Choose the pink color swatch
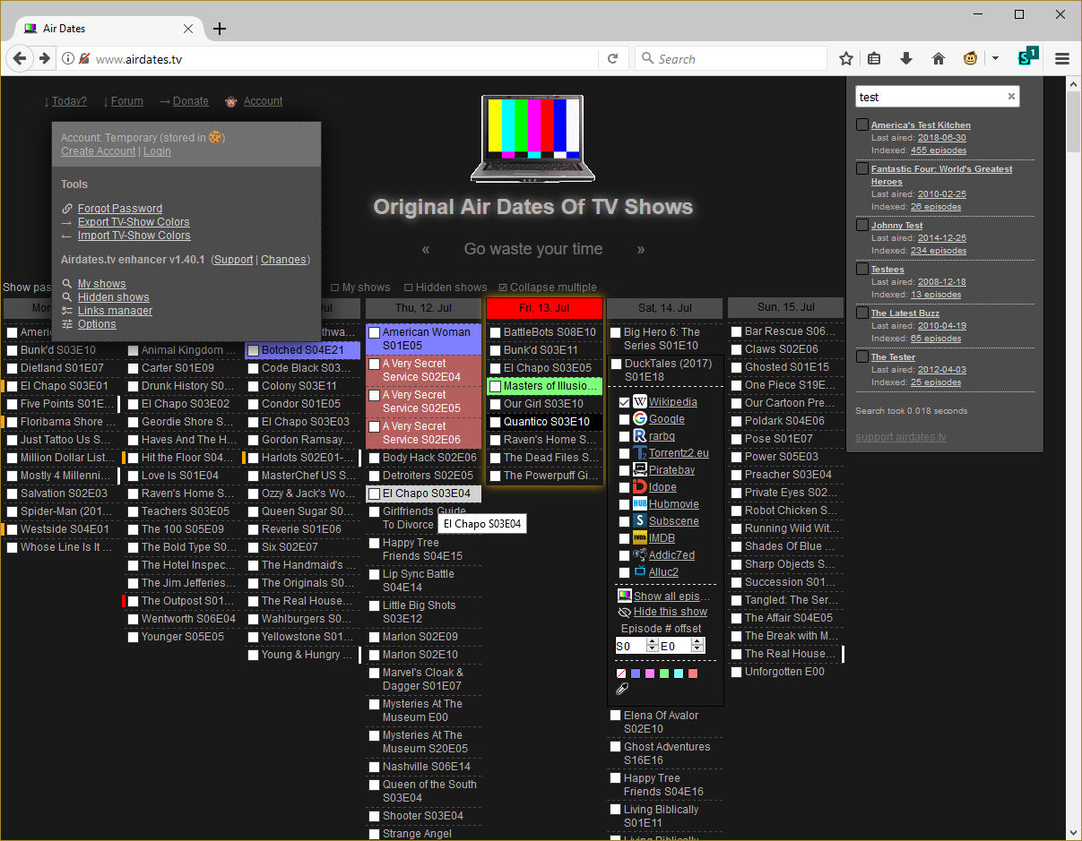This screenshot has width=1082, height=841. click(650, 674)
